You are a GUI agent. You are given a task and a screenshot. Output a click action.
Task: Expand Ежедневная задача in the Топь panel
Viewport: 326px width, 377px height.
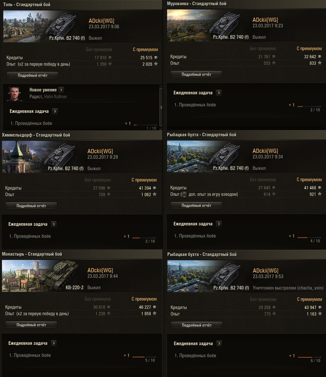click(55, 111)
